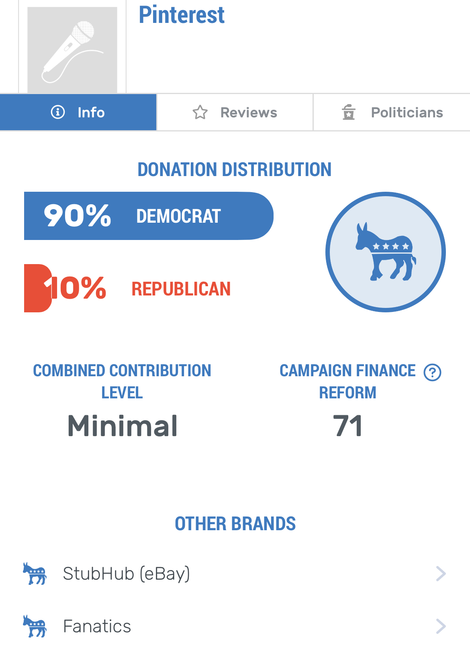Expand the Fanatics row chevron
This screenshot has width=470, height=650.
point(441,626)
